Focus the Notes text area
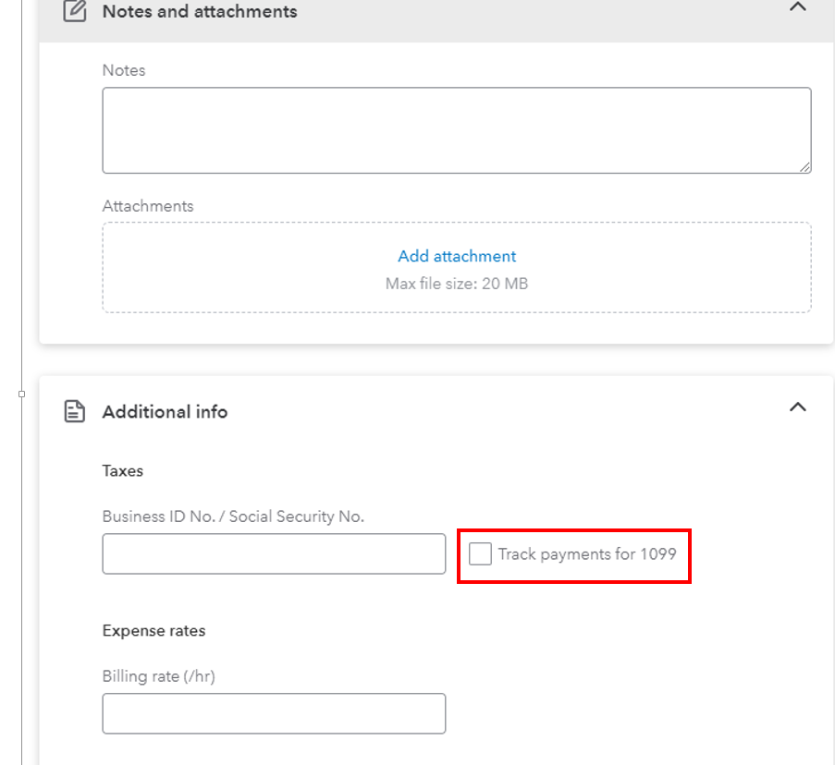 point(457,130)
